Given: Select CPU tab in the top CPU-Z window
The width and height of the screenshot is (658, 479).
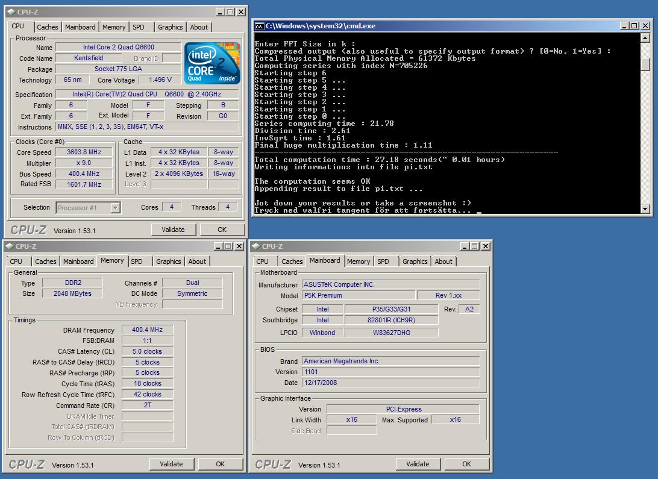Looking at the screenshot, I should point(18,26).
